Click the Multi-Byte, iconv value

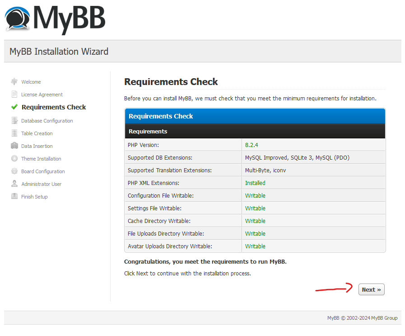tap(265, 170)
